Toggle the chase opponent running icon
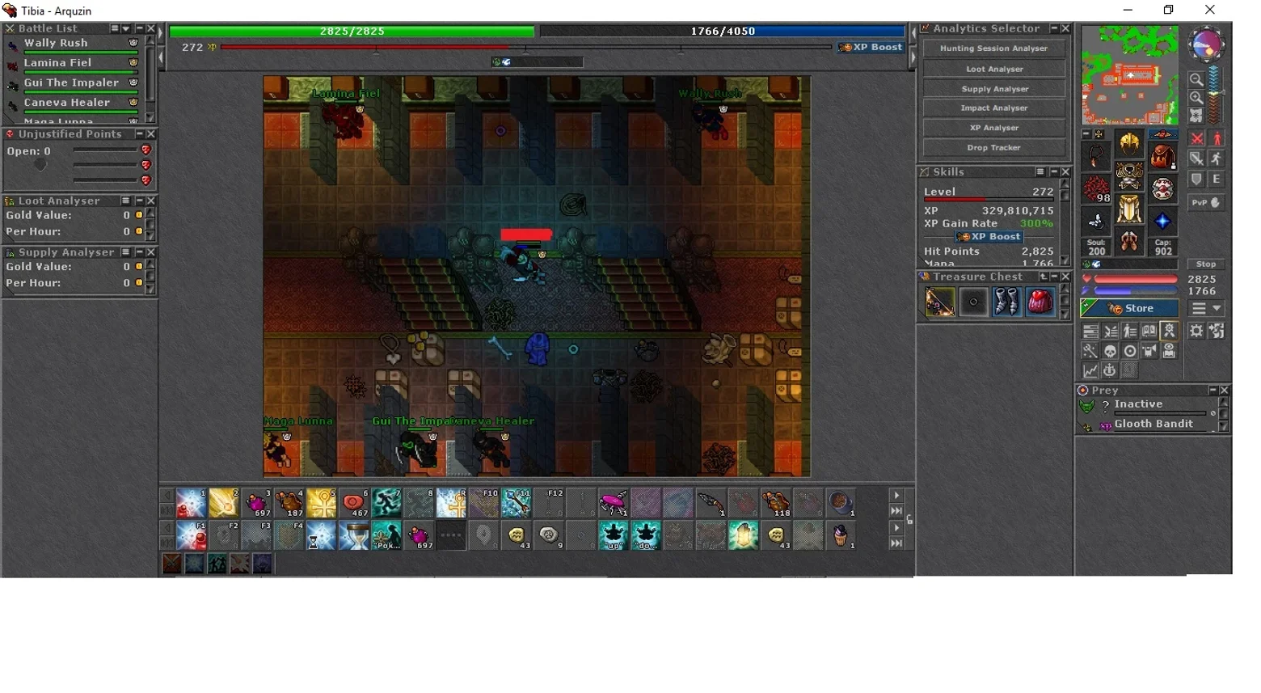Screen dimensions: 1261x693 [1217, 159]
